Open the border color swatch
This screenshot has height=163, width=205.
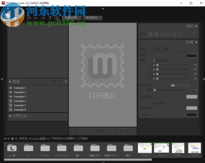pyautogui.click(x=192, y=56)
